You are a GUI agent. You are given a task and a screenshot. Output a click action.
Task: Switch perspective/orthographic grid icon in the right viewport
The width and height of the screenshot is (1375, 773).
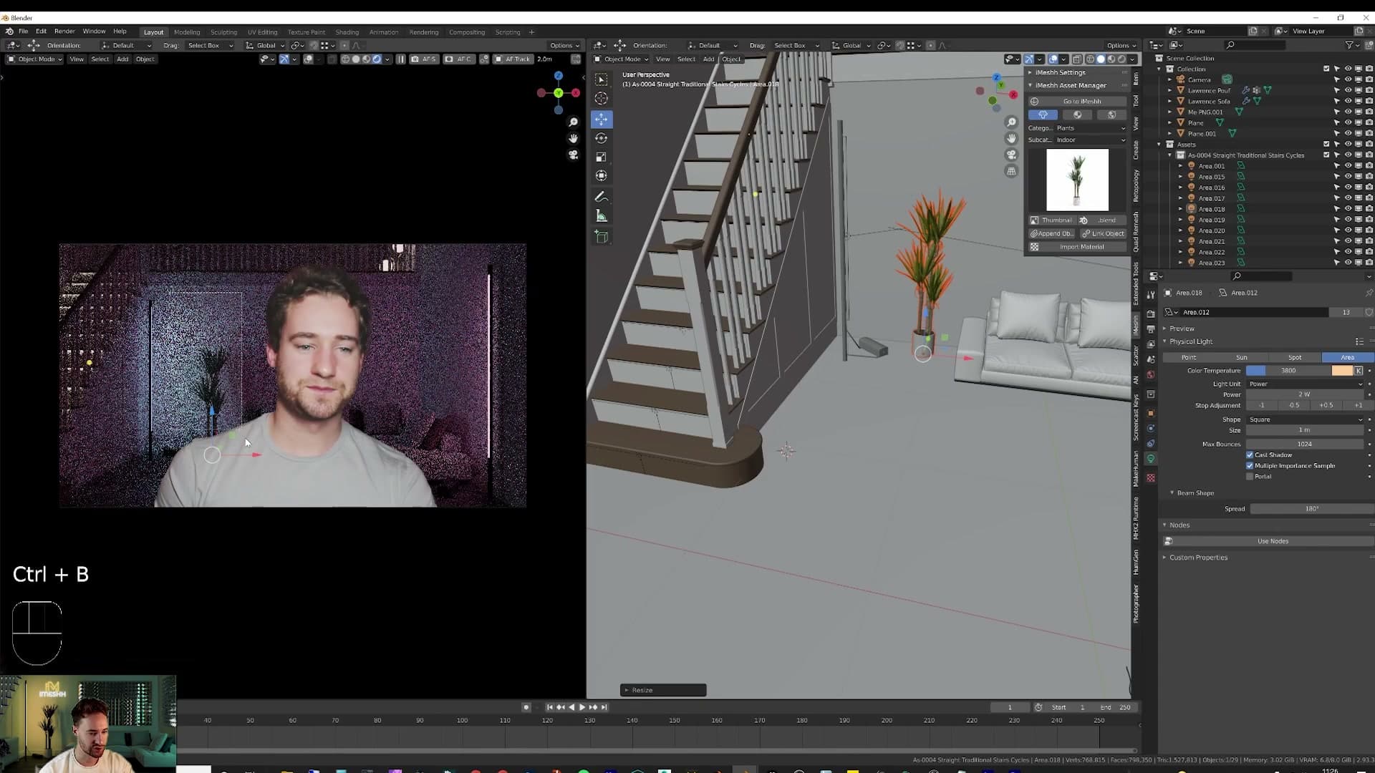click(x=1011, y=171)
